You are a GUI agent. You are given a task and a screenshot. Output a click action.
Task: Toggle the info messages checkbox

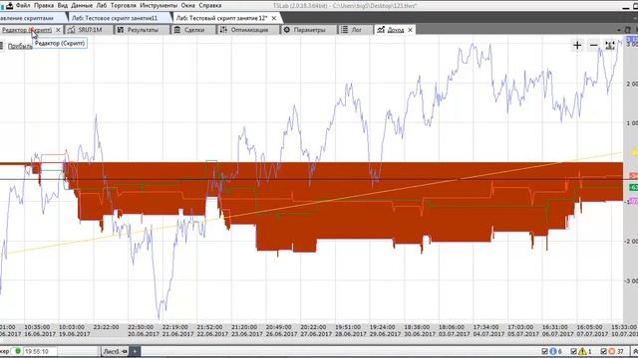tap(545, 351)
